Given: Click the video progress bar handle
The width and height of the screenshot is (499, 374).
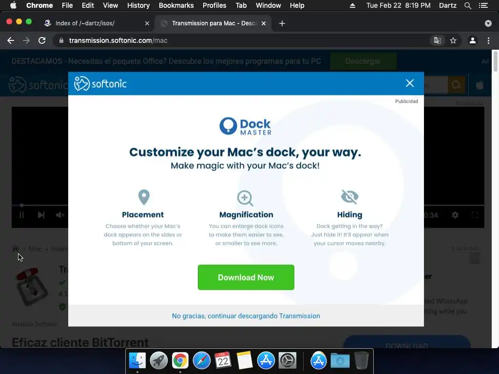Looking at the screenshot, I should [21, 206].
